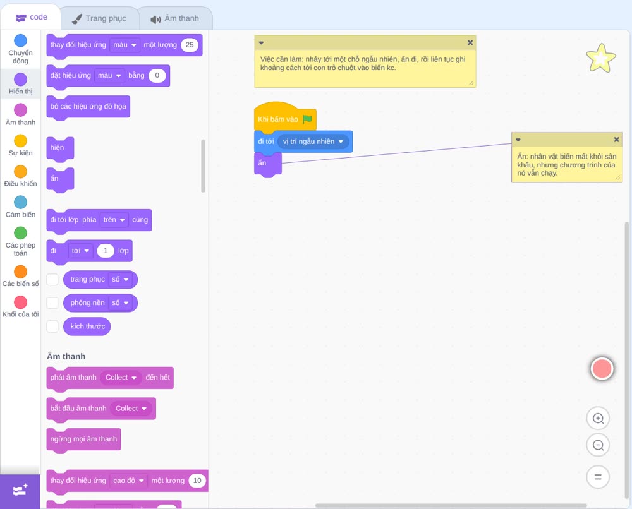Image resolution: width=632 pixels, height=509 pixels.
Task: Click the add extension button
Action: [x=20, y=491]
